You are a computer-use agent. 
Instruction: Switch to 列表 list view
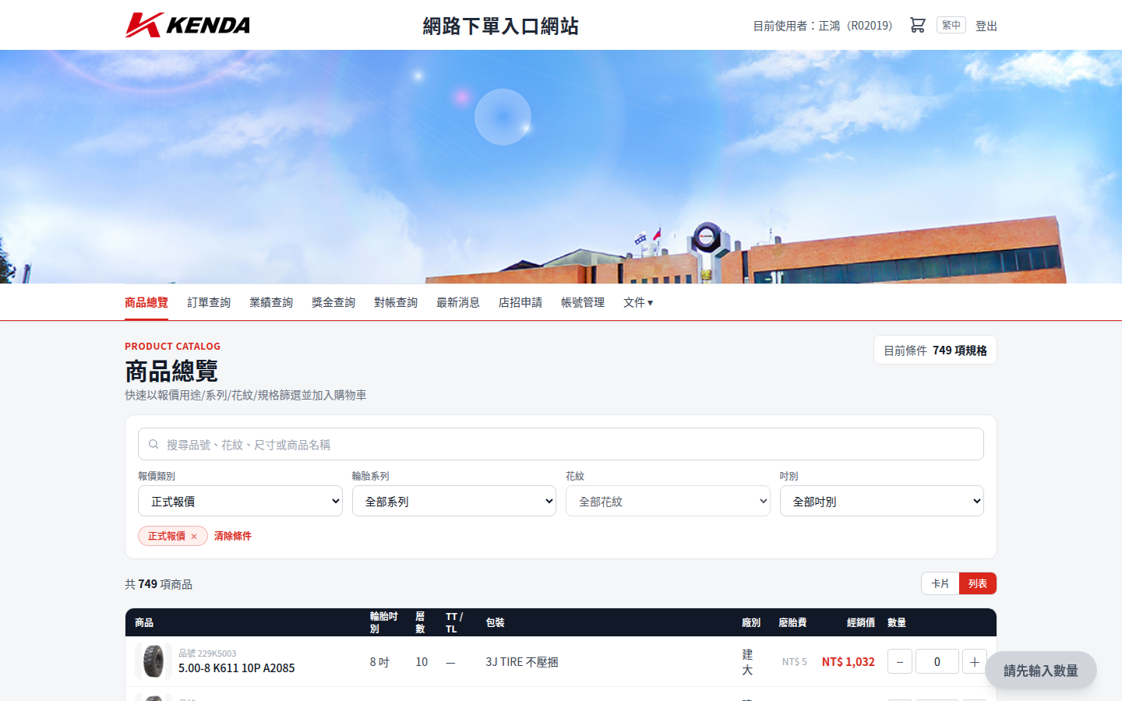(978, 583)
